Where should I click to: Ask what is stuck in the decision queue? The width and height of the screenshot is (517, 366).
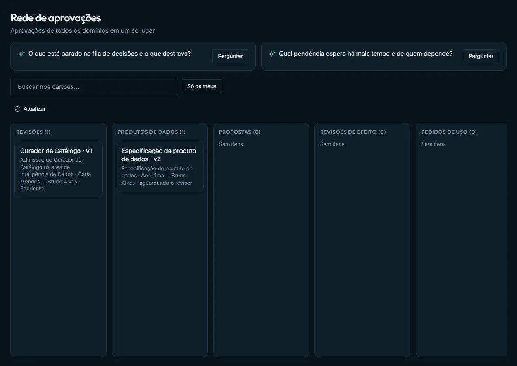pos(230,56)
